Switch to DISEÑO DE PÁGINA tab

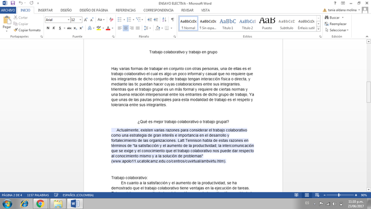coord(94,10)
